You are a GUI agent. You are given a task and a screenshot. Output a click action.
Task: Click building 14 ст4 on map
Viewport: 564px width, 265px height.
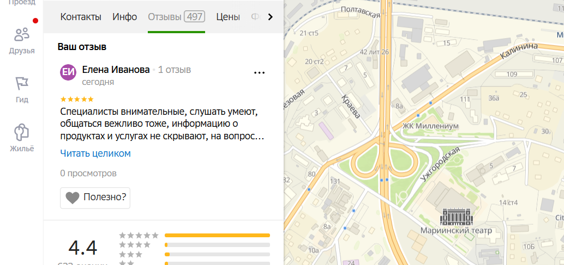coord(508,202)
